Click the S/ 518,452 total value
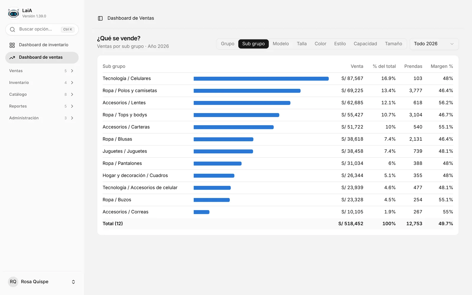This screenshot has height=295, width=472. [x=351, y=224]
